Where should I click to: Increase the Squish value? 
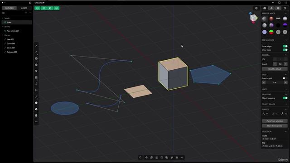pyautogui.click(x=286, y=64)
